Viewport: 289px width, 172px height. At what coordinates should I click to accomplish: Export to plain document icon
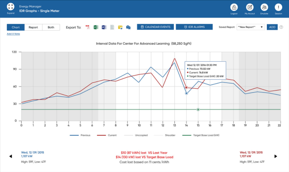click(112, 27)
